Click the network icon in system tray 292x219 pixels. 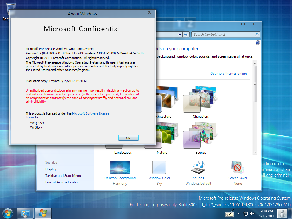click(245, 213)
